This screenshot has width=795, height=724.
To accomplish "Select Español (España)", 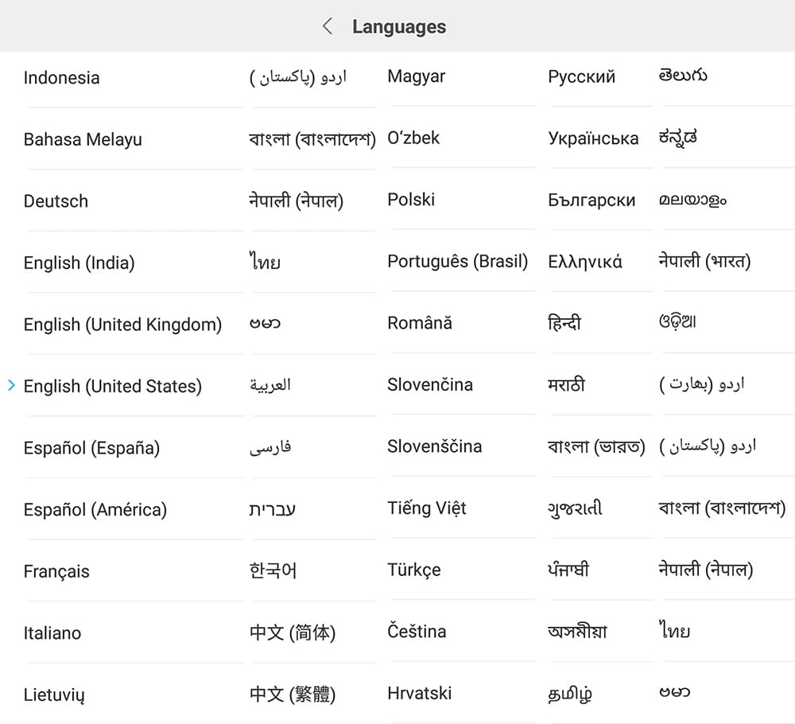I will [91, 448].
